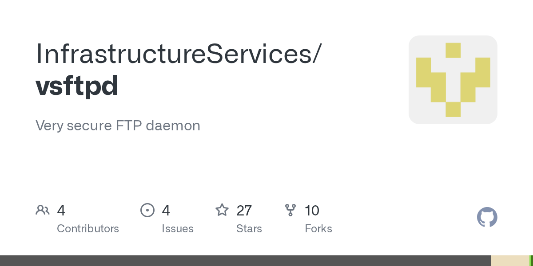Select the 'Very secure FTP daemon' description
The width and height of the screenshot is (533, 266).
point(118,125)
